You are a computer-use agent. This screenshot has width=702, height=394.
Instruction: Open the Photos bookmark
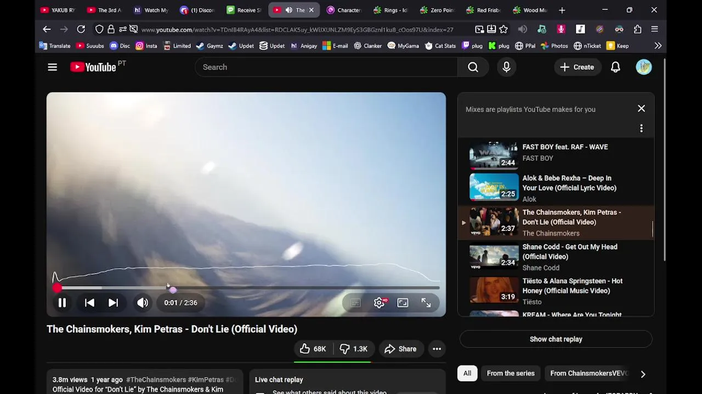554,46
